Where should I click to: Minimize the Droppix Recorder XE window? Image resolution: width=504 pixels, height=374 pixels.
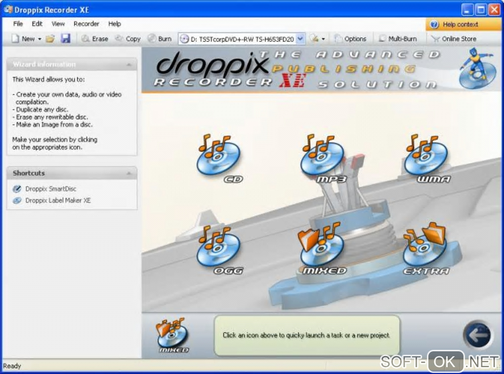(467, 10)
